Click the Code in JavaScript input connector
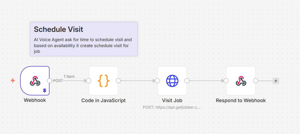 (89, 81)
